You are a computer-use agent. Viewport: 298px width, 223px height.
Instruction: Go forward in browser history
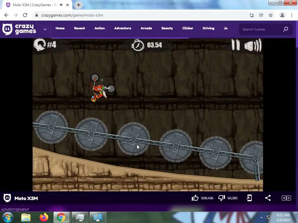16,15
